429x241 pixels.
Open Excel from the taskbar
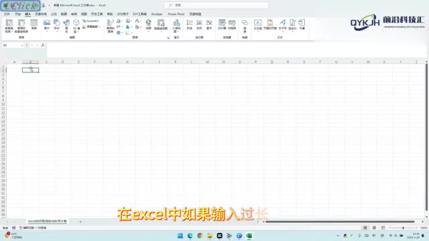pos(249,236)
